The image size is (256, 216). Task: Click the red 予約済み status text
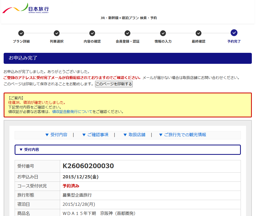click(x=71, y=186)
